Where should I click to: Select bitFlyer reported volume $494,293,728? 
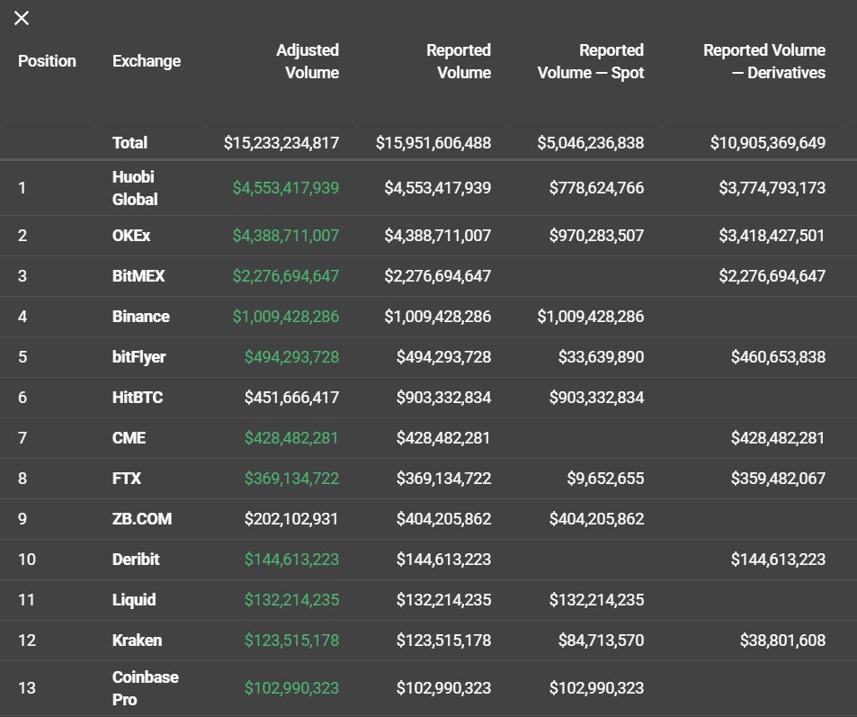click(444, 357)
